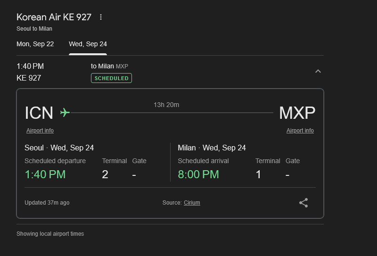Click the green 8:00 PM arrival time
Image resolution: width=377 pixels, height=256 pixels.
(x=198, y=174)
